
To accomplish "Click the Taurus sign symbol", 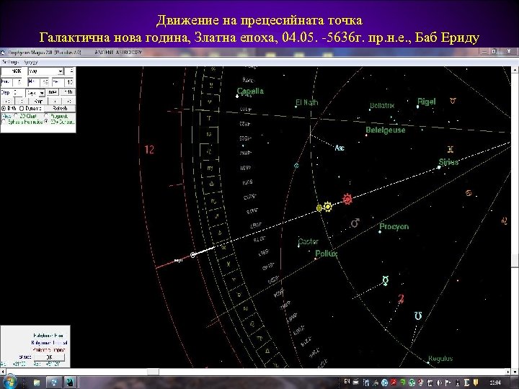I will click(453, 101).
